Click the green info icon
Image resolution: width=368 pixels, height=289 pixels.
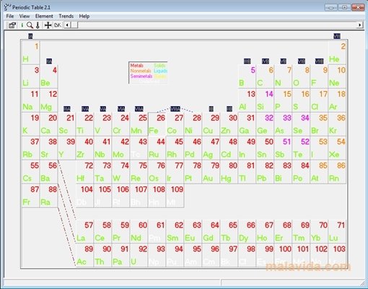(22, 25)
